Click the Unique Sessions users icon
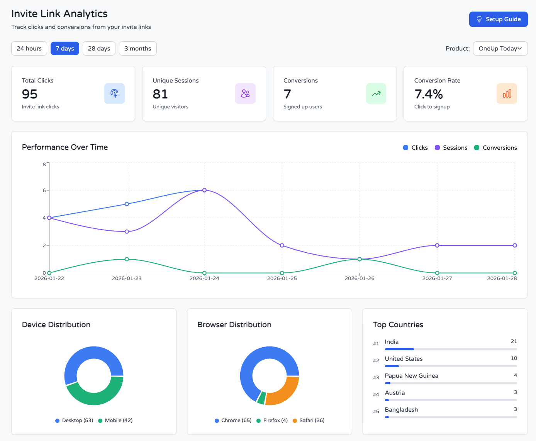 coord(245,93)
